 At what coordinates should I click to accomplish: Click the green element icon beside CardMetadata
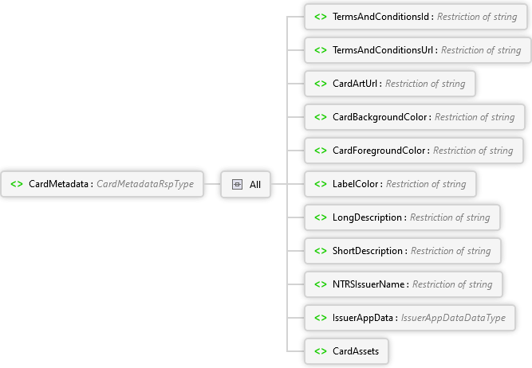[17, 184]
